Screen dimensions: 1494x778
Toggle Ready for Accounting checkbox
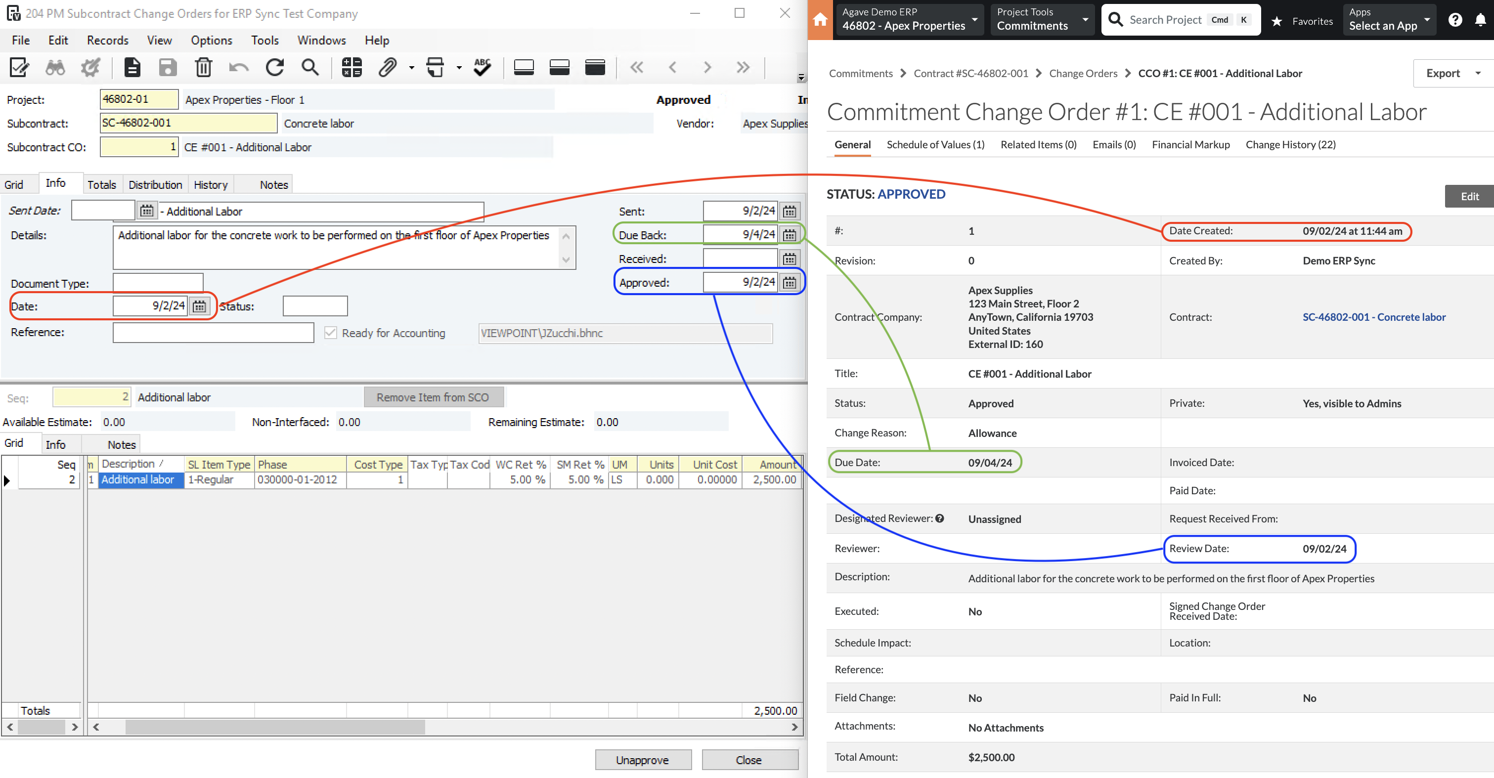[330, 333]
